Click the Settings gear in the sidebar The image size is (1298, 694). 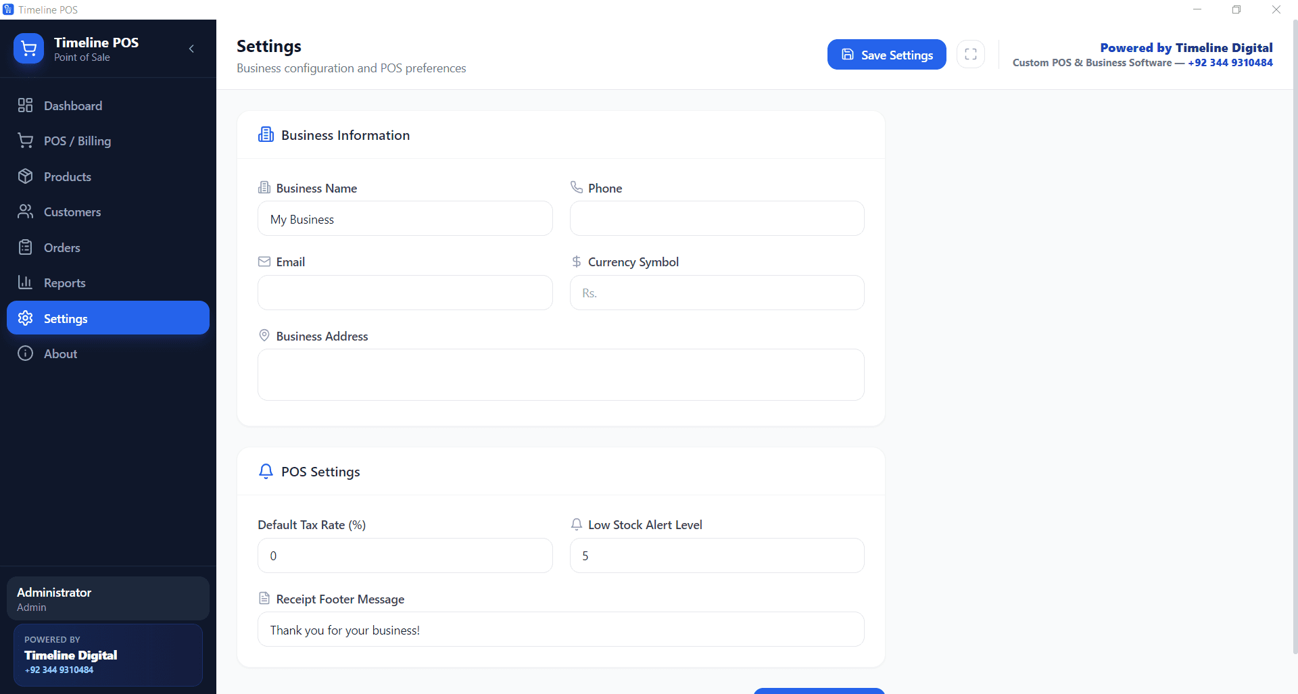tap(25, 318)
